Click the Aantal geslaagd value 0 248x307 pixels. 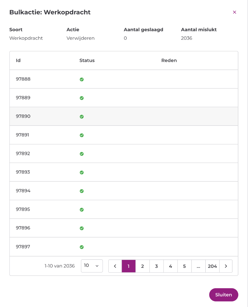[x=125, y=38]
